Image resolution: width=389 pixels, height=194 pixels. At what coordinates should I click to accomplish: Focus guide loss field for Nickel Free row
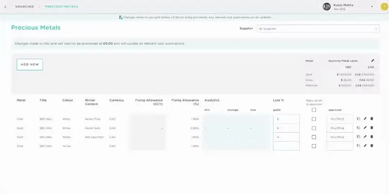[286, 119]
